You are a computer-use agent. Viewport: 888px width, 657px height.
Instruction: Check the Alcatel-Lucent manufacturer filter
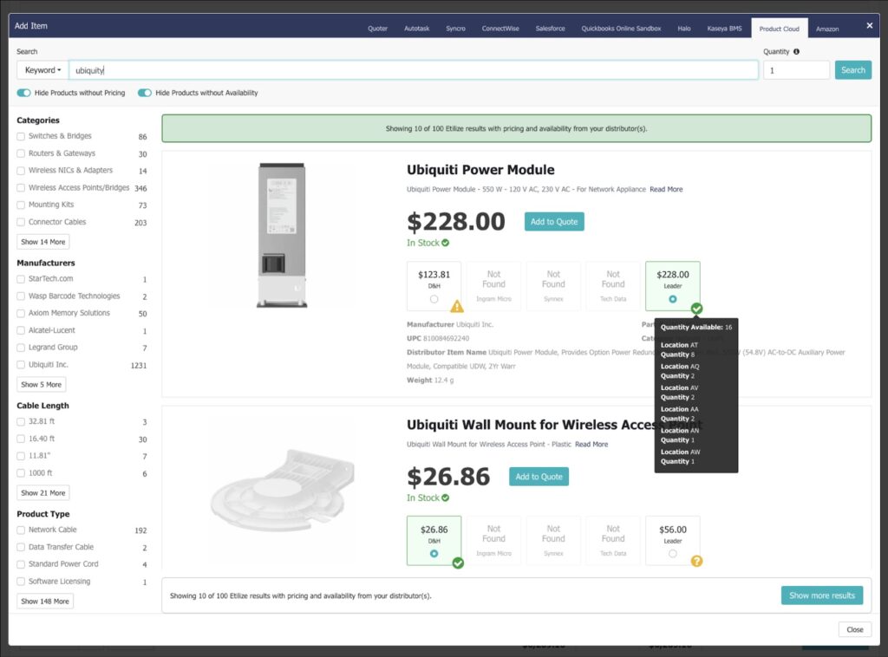tap(21, 330)
